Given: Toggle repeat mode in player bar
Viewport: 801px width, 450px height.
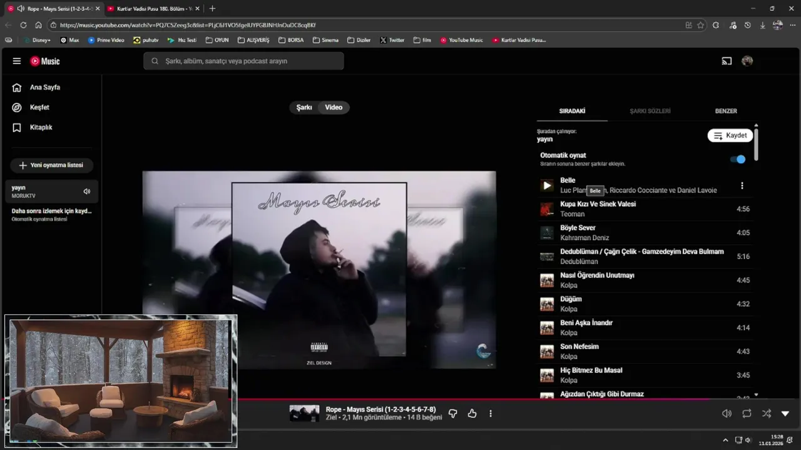Looking at the screenshot, I should [x=747, y=413].
